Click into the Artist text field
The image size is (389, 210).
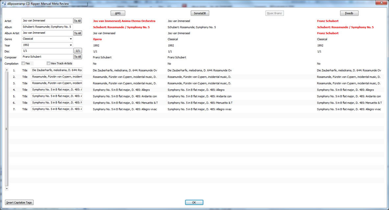47,21
